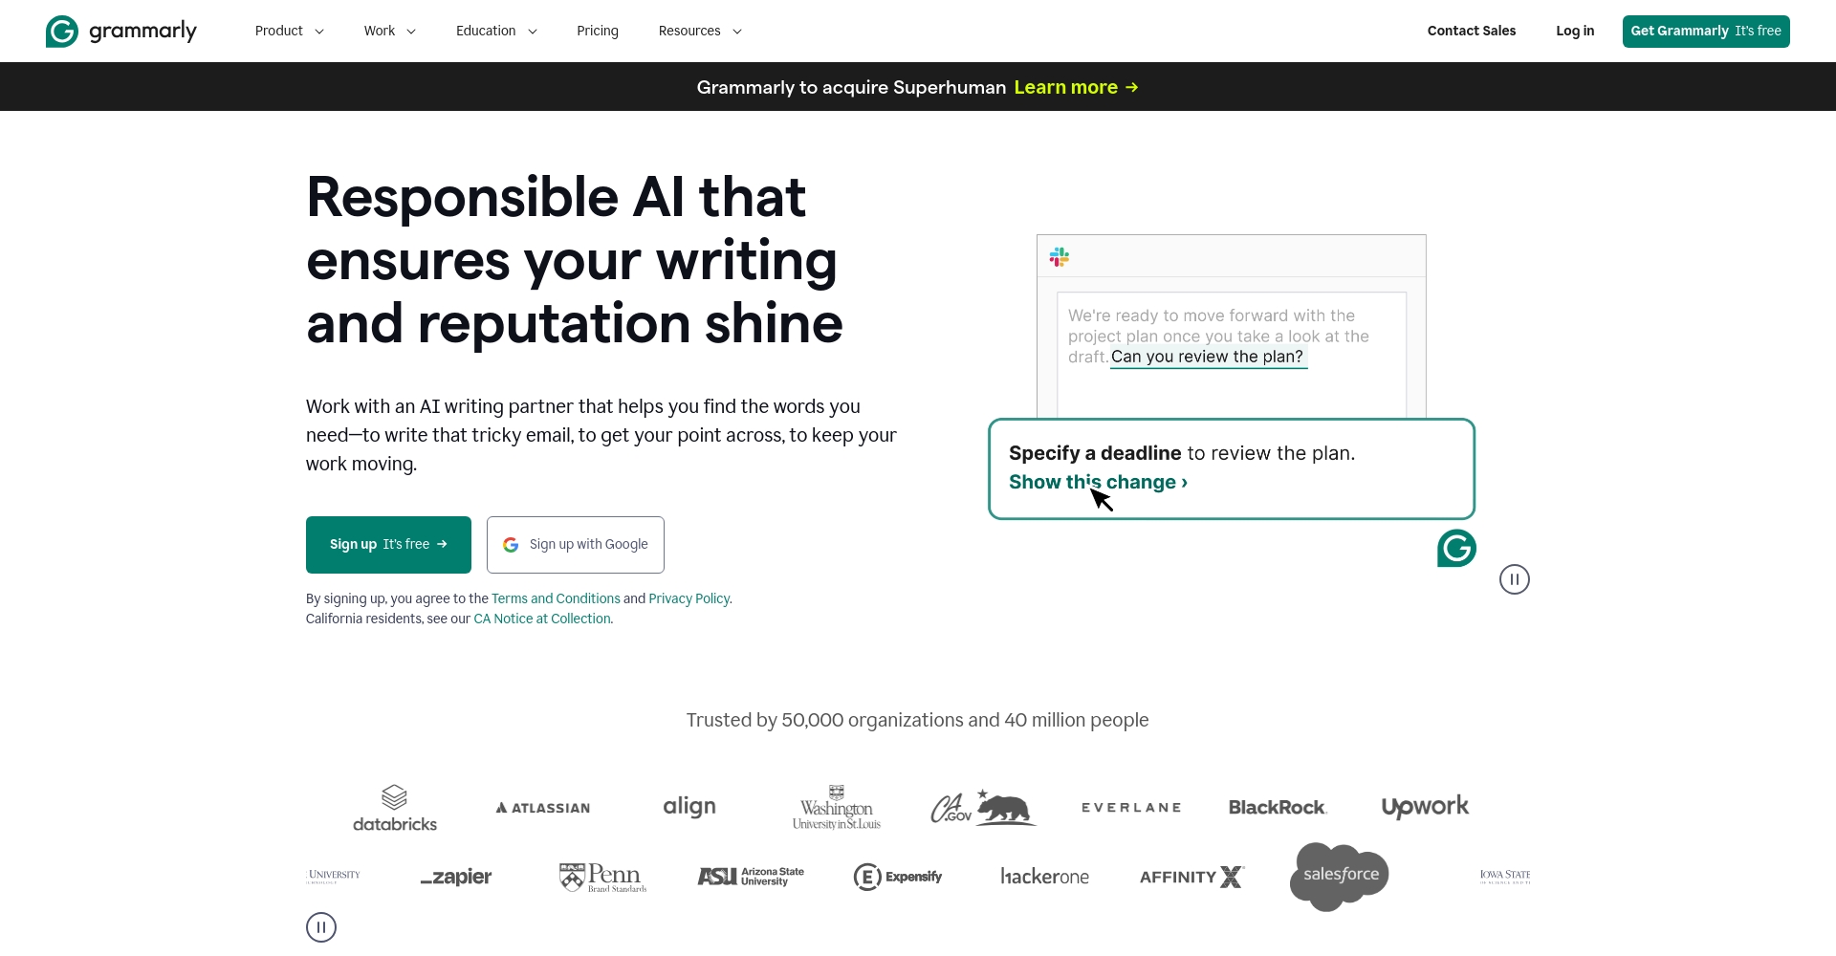Click the Zapier logo
Screen dimensions: 1836x956
click(456, 877)
